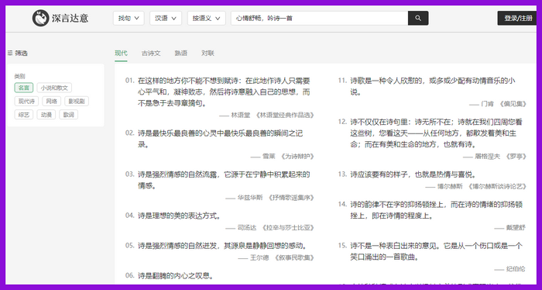Click the search magnifier button

418,18
